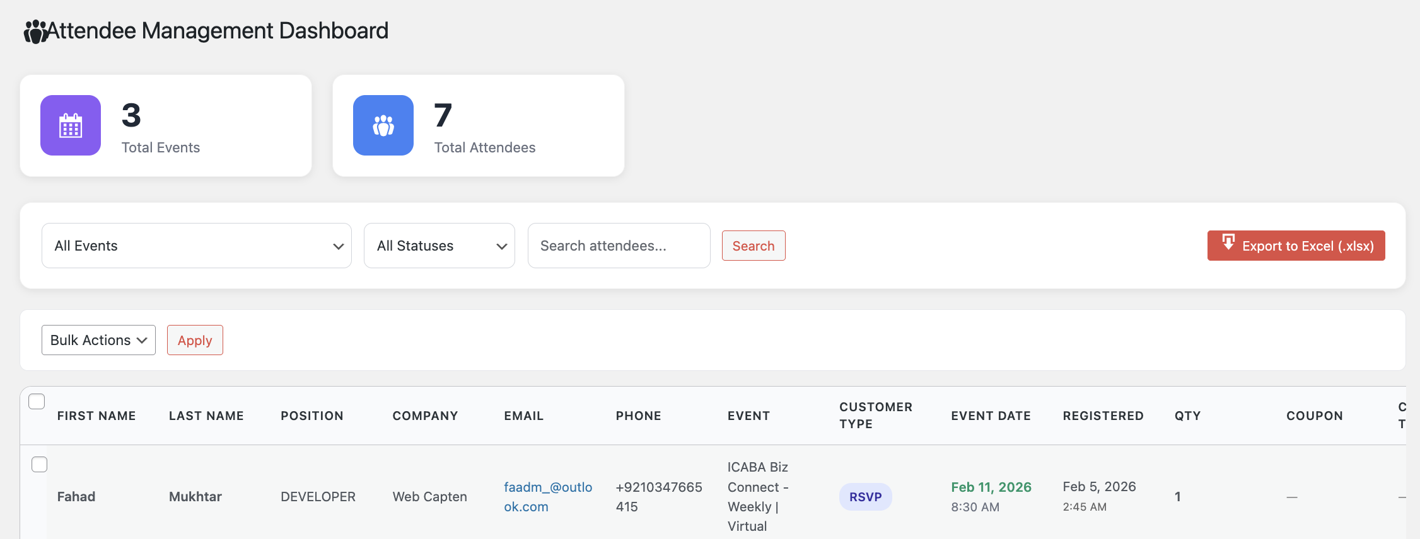This screenshot has height=539, width=1420.
Task: Click the download arrow icon on Export button
Action: pyautogui.click(x=1228, y=242)
